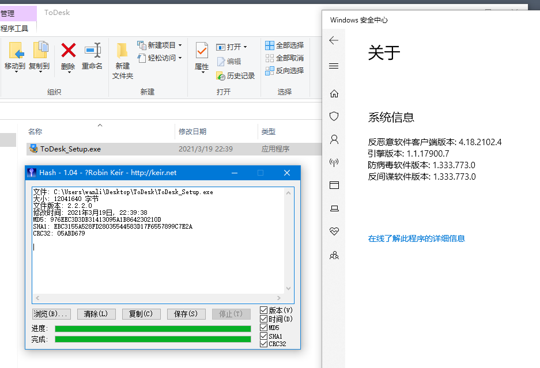Create a new folder via ribbon icon
The image size is (540, 368).
pyautogui.click(x=122, y=51)
